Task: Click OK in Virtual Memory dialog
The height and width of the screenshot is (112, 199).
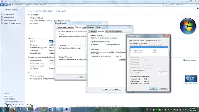Action: 154,88
